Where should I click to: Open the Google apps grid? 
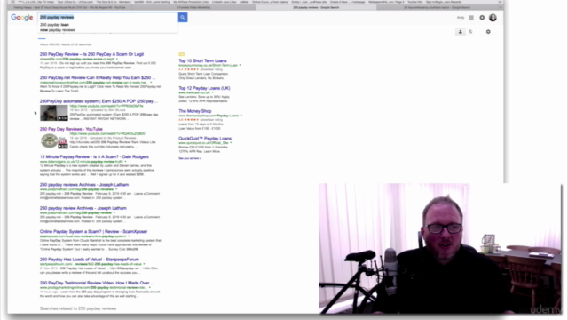coord(471,18)
